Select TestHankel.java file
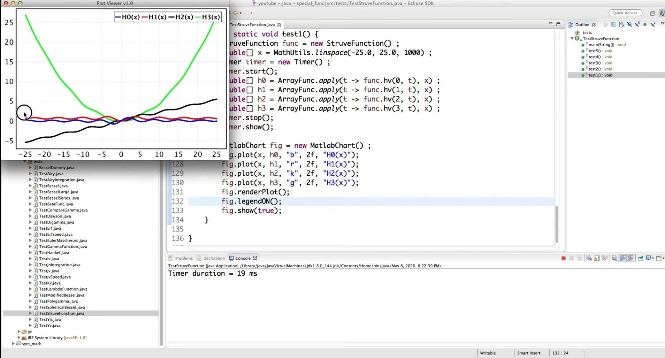This screenshot has height=358, width=665. (x=54, y=253)
